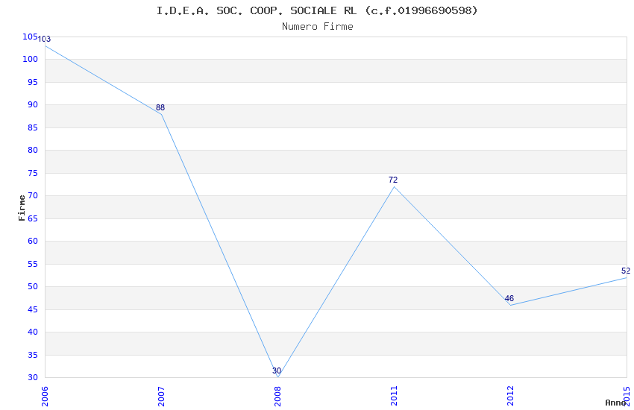This screenshot has width=634, height=410.
Task: Click the 60 y-axis tick label
Action: pyautogui.click(x=33, y=241)
